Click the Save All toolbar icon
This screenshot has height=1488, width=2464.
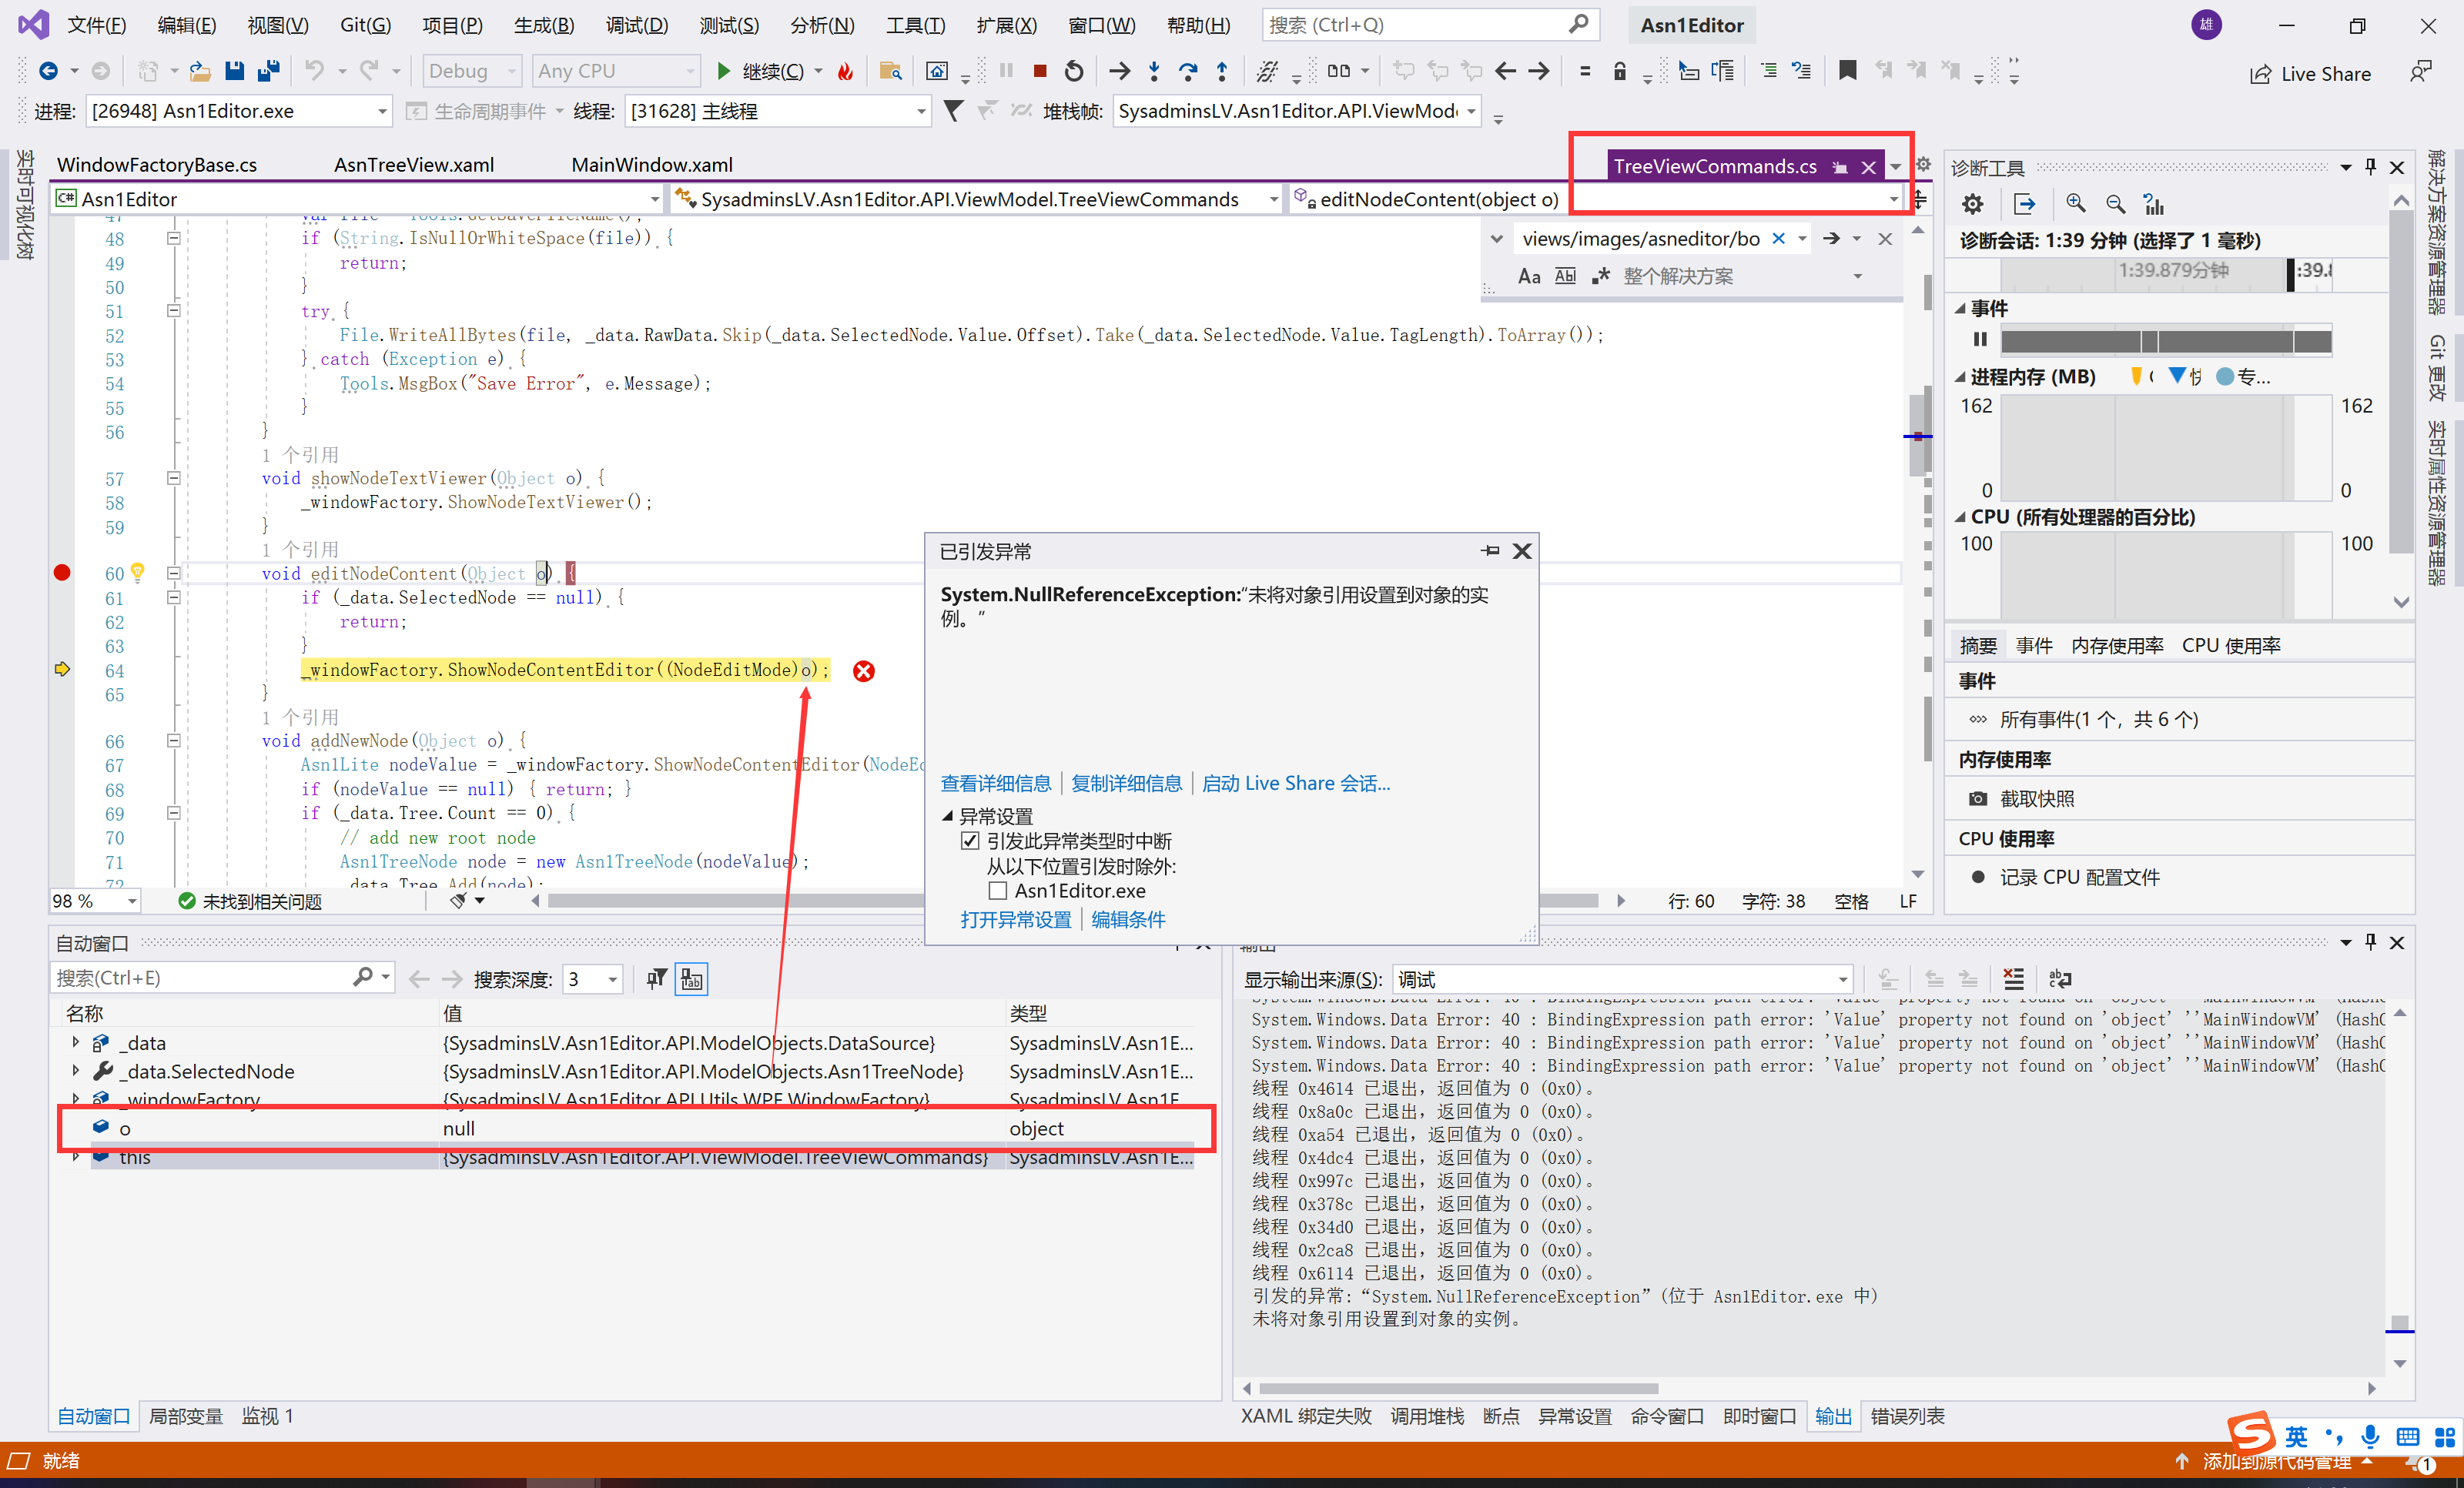coord(268,71)
